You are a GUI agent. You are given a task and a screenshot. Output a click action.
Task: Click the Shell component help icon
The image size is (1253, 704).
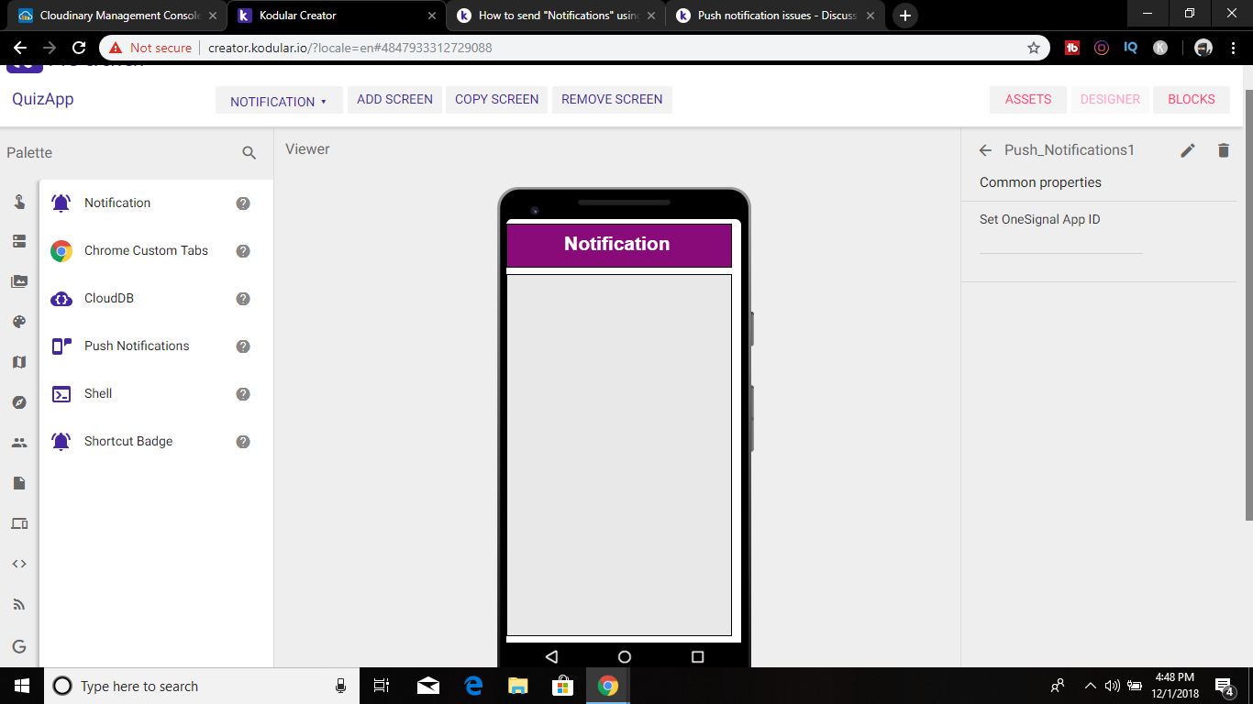(243, 394)
